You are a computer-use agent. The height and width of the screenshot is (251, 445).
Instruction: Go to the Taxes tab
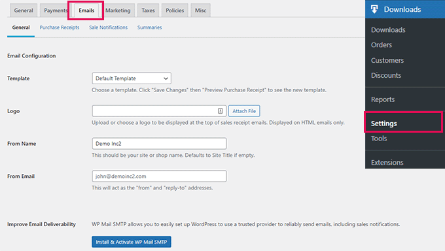point(148,10)
